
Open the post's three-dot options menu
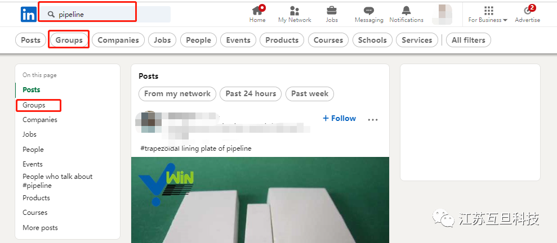point(373,120)
